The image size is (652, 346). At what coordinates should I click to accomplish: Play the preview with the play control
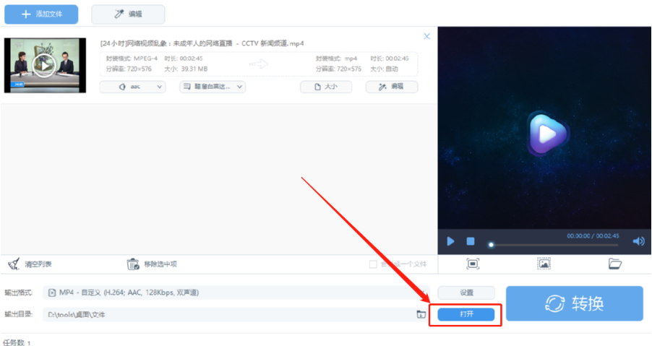coord(450,241)
